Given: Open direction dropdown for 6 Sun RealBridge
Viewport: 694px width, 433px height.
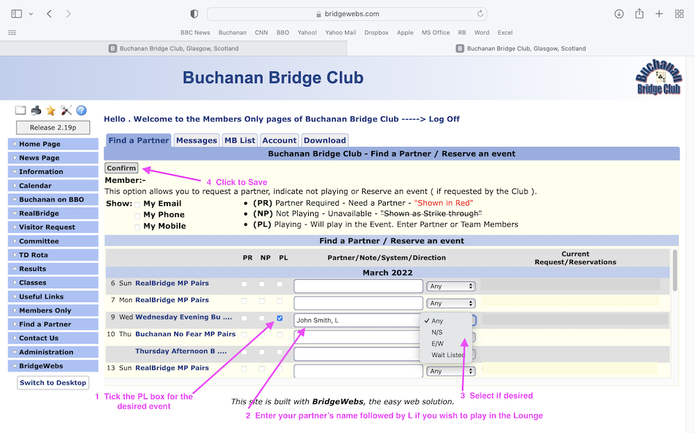Looking at the screenshot, I should (x=451, y=286).
